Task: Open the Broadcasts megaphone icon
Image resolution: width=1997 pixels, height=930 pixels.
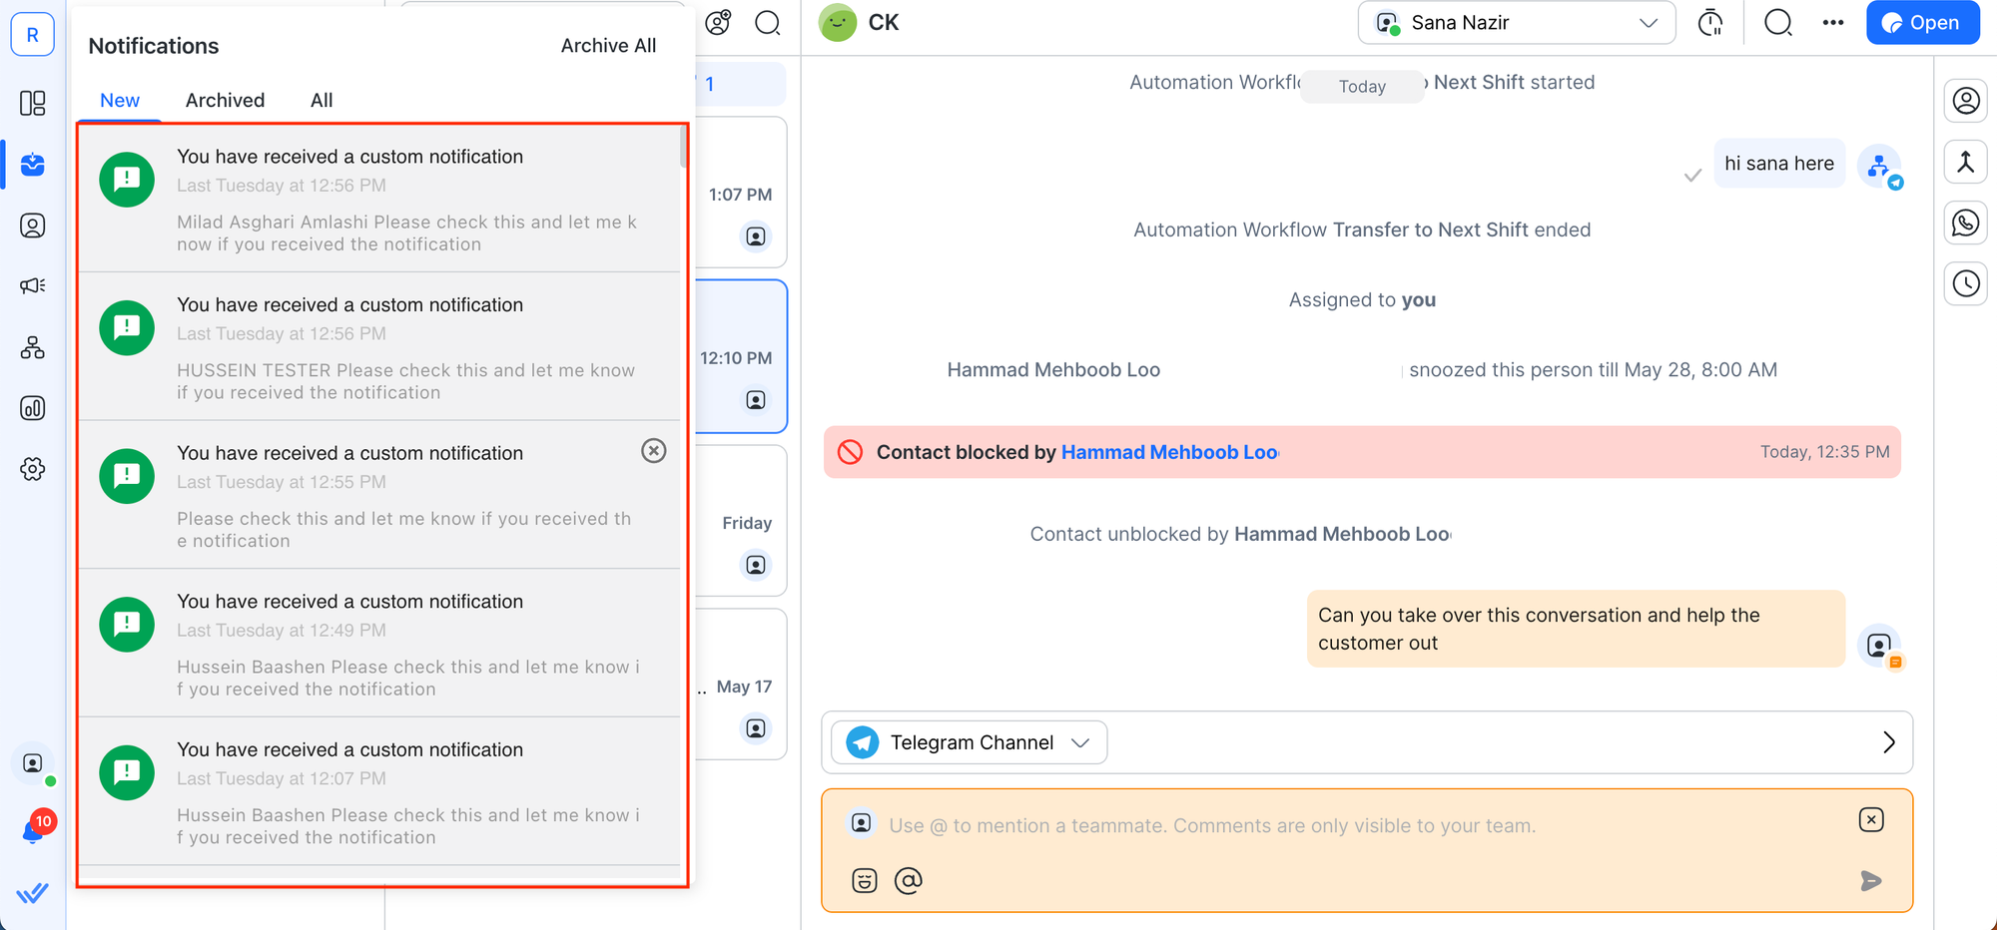Action: (x=33, y=286)
